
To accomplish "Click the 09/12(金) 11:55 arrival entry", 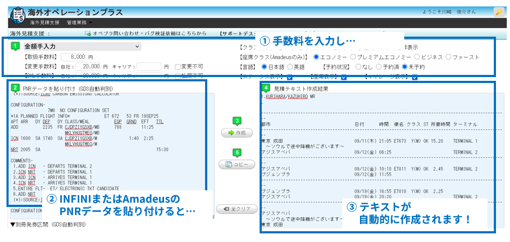I will point(373,175).
